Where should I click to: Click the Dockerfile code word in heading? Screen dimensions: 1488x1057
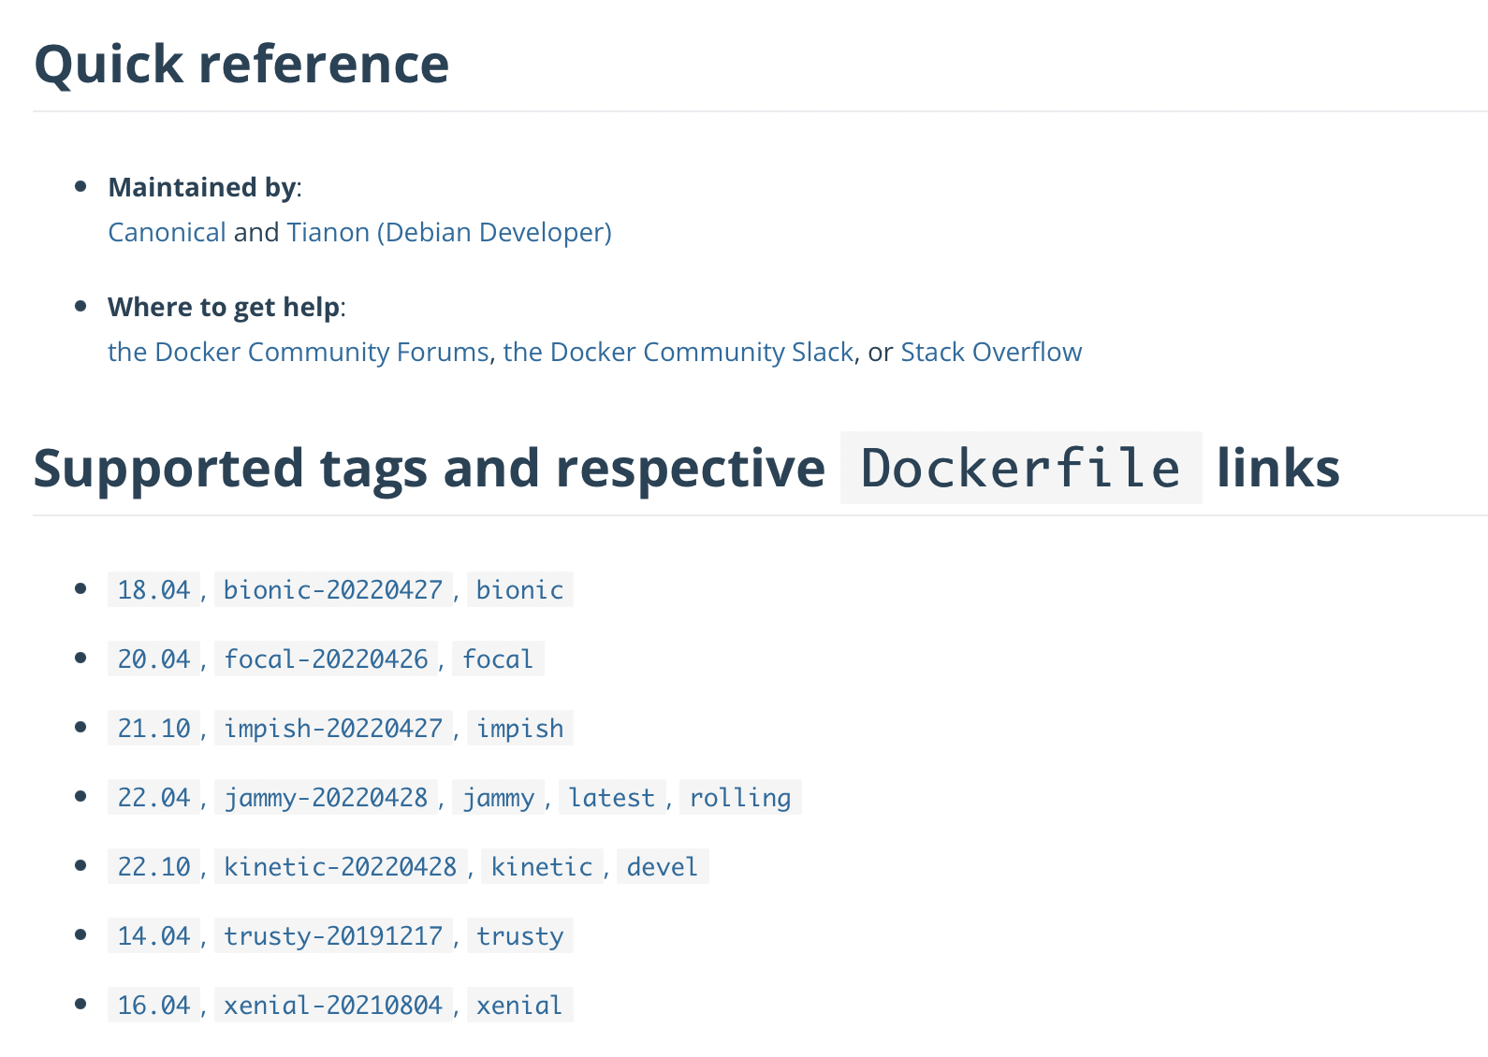tap(1021, 468)
